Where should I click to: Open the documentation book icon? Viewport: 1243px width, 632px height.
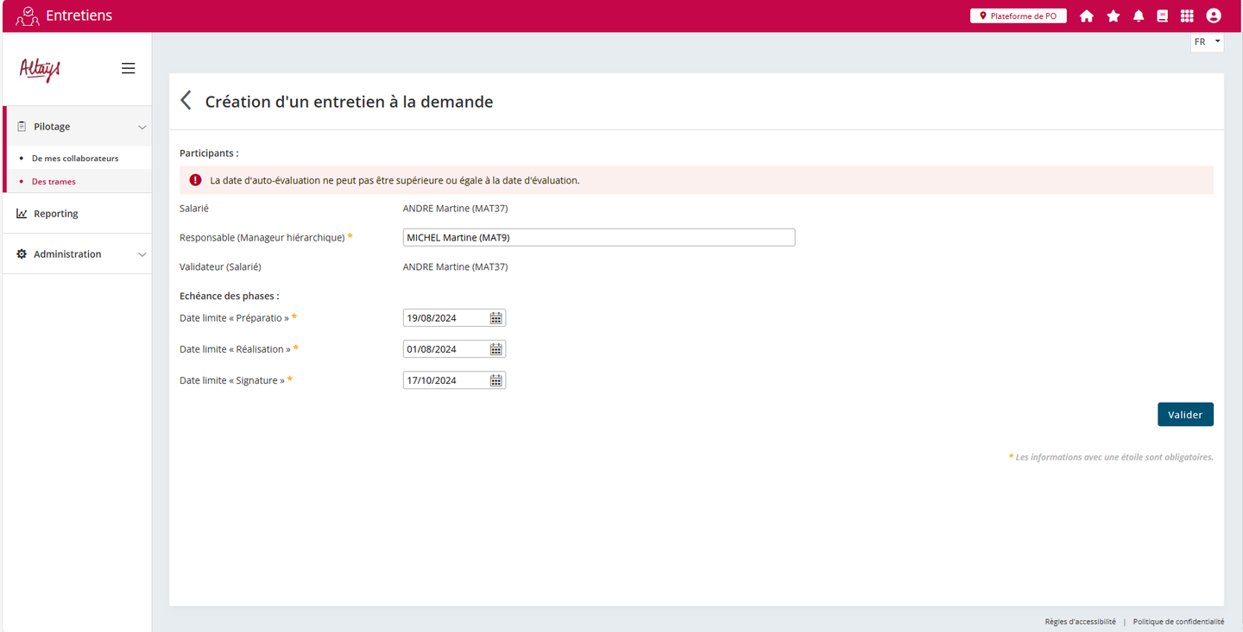pos(1163,16)
